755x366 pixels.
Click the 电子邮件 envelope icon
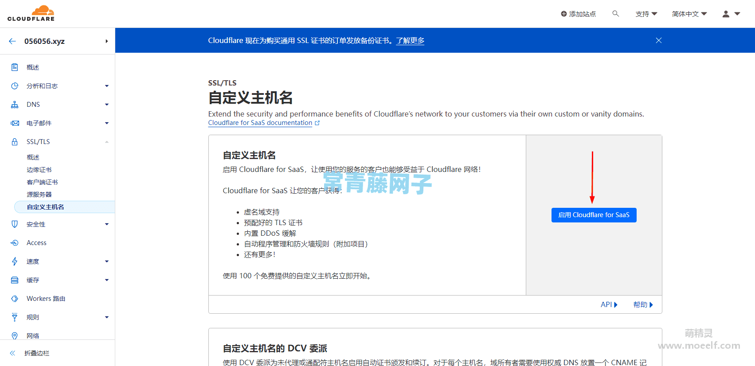coord(15,123)
